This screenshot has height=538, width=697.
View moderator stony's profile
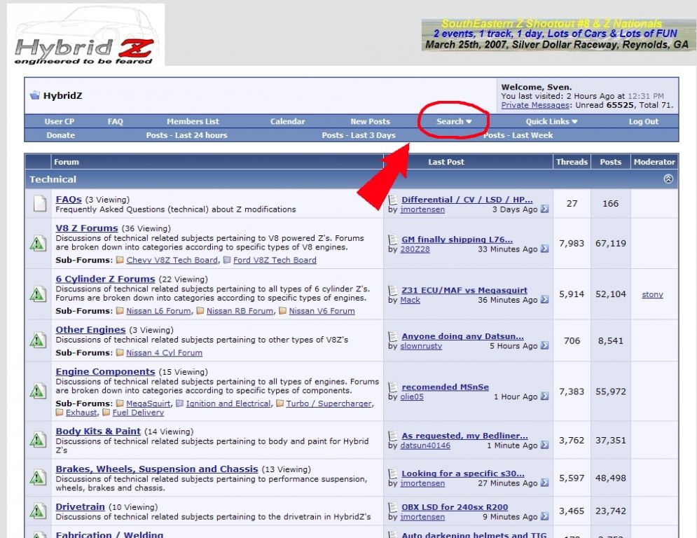652,295
